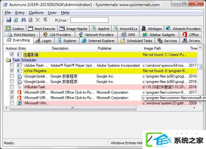The image size is (206, 149).
Task: Click the Properties page icon in toolbar
Action: click(x=31, y=20)
